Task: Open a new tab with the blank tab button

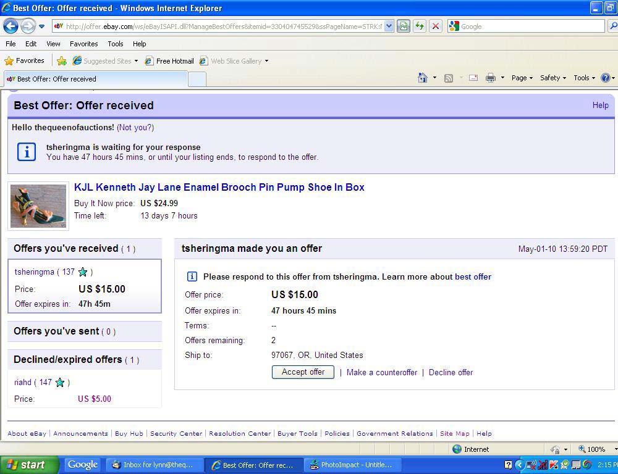Action: (x=197, y=79)
